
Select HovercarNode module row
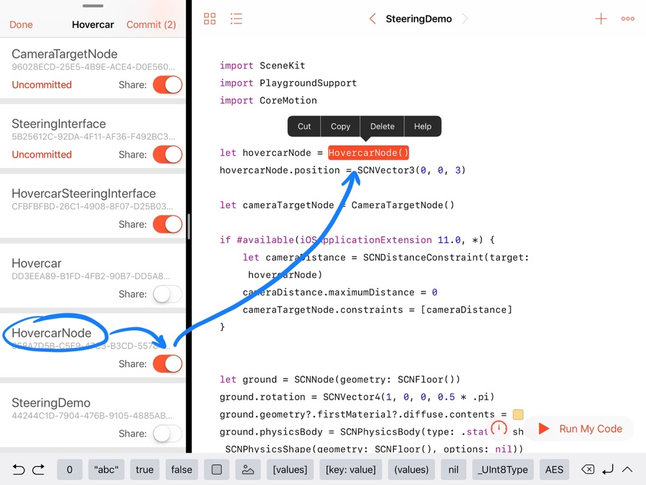pos(92,347)
